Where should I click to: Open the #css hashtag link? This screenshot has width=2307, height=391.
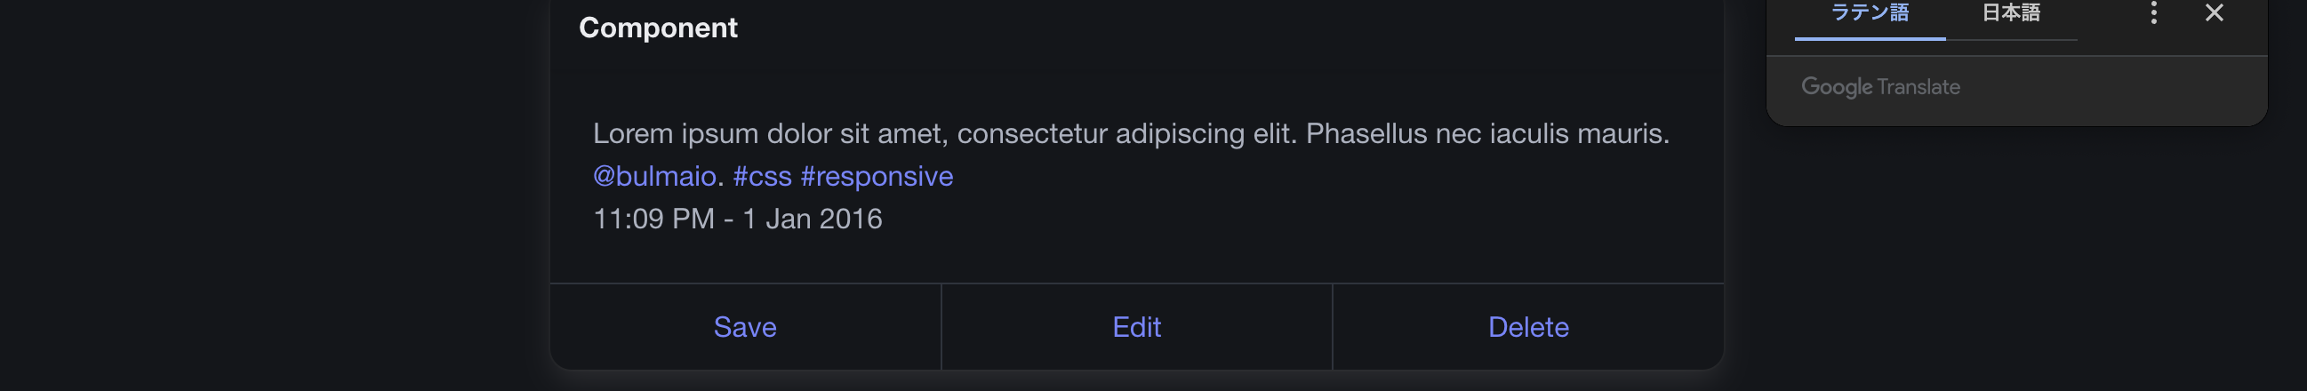pyautogui.click(x=762, y=176)
